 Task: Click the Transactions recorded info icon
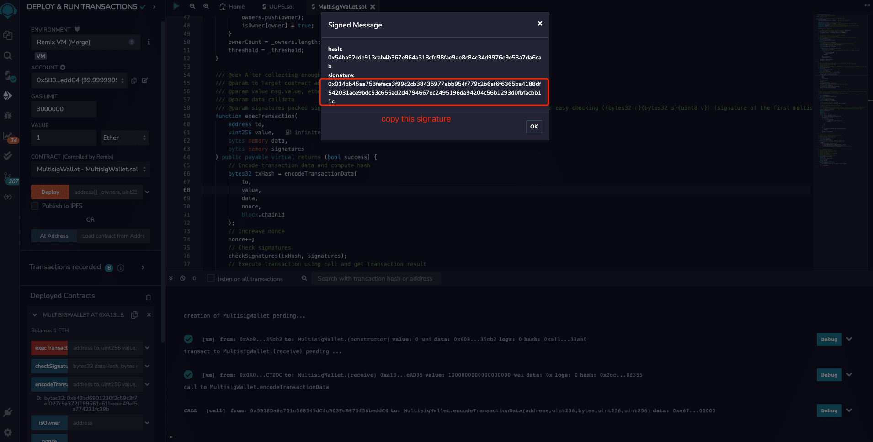click(121, 268)
